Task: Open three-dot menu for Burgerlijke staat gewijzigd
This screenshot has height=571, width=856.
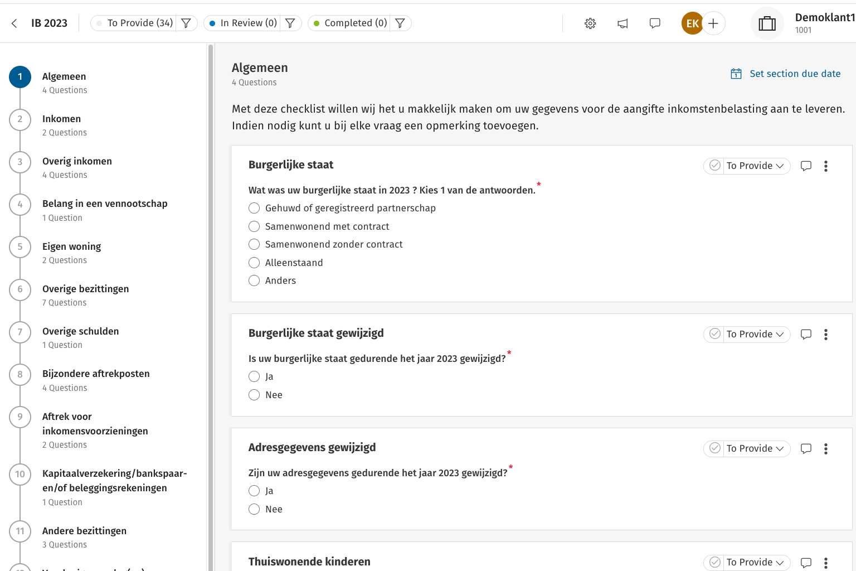Action: click(826, 335)
